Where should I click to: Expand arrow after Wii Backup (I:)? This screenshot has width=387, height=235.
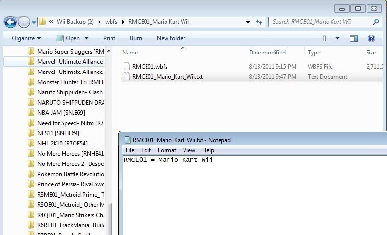coord(99,22)
